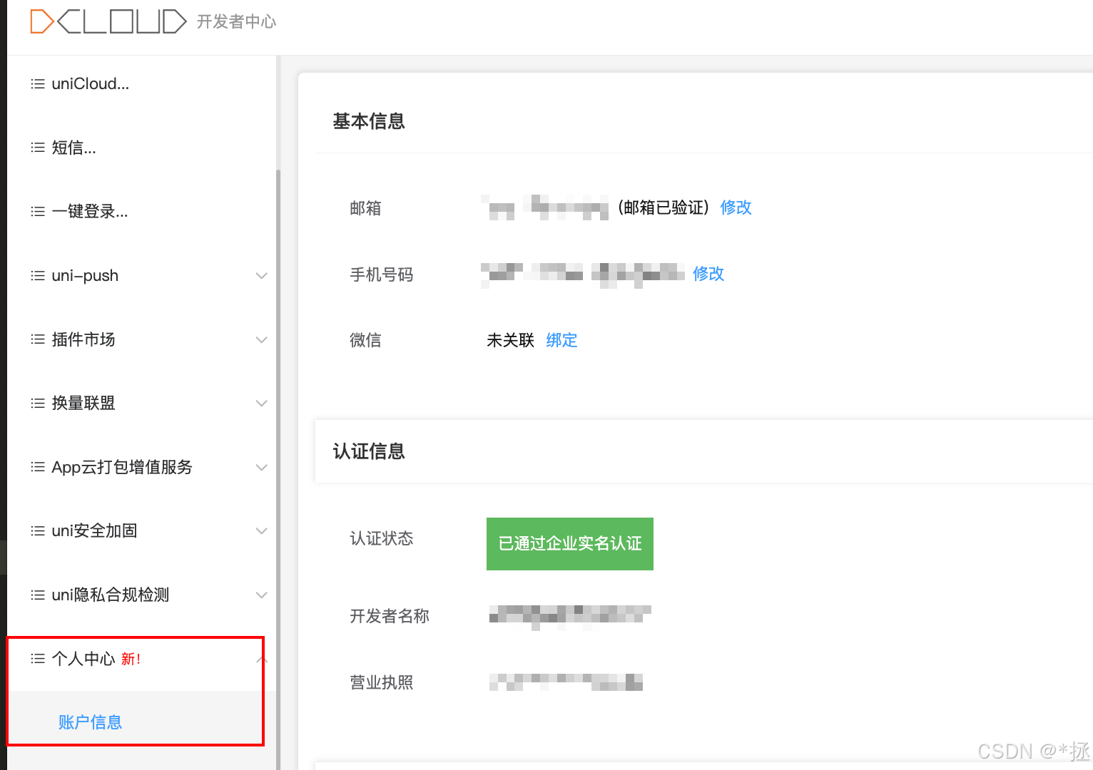This screenshot has width=1093, height=770.
Task: Click the 基本信息 section heading
Action: pos(369,121)
